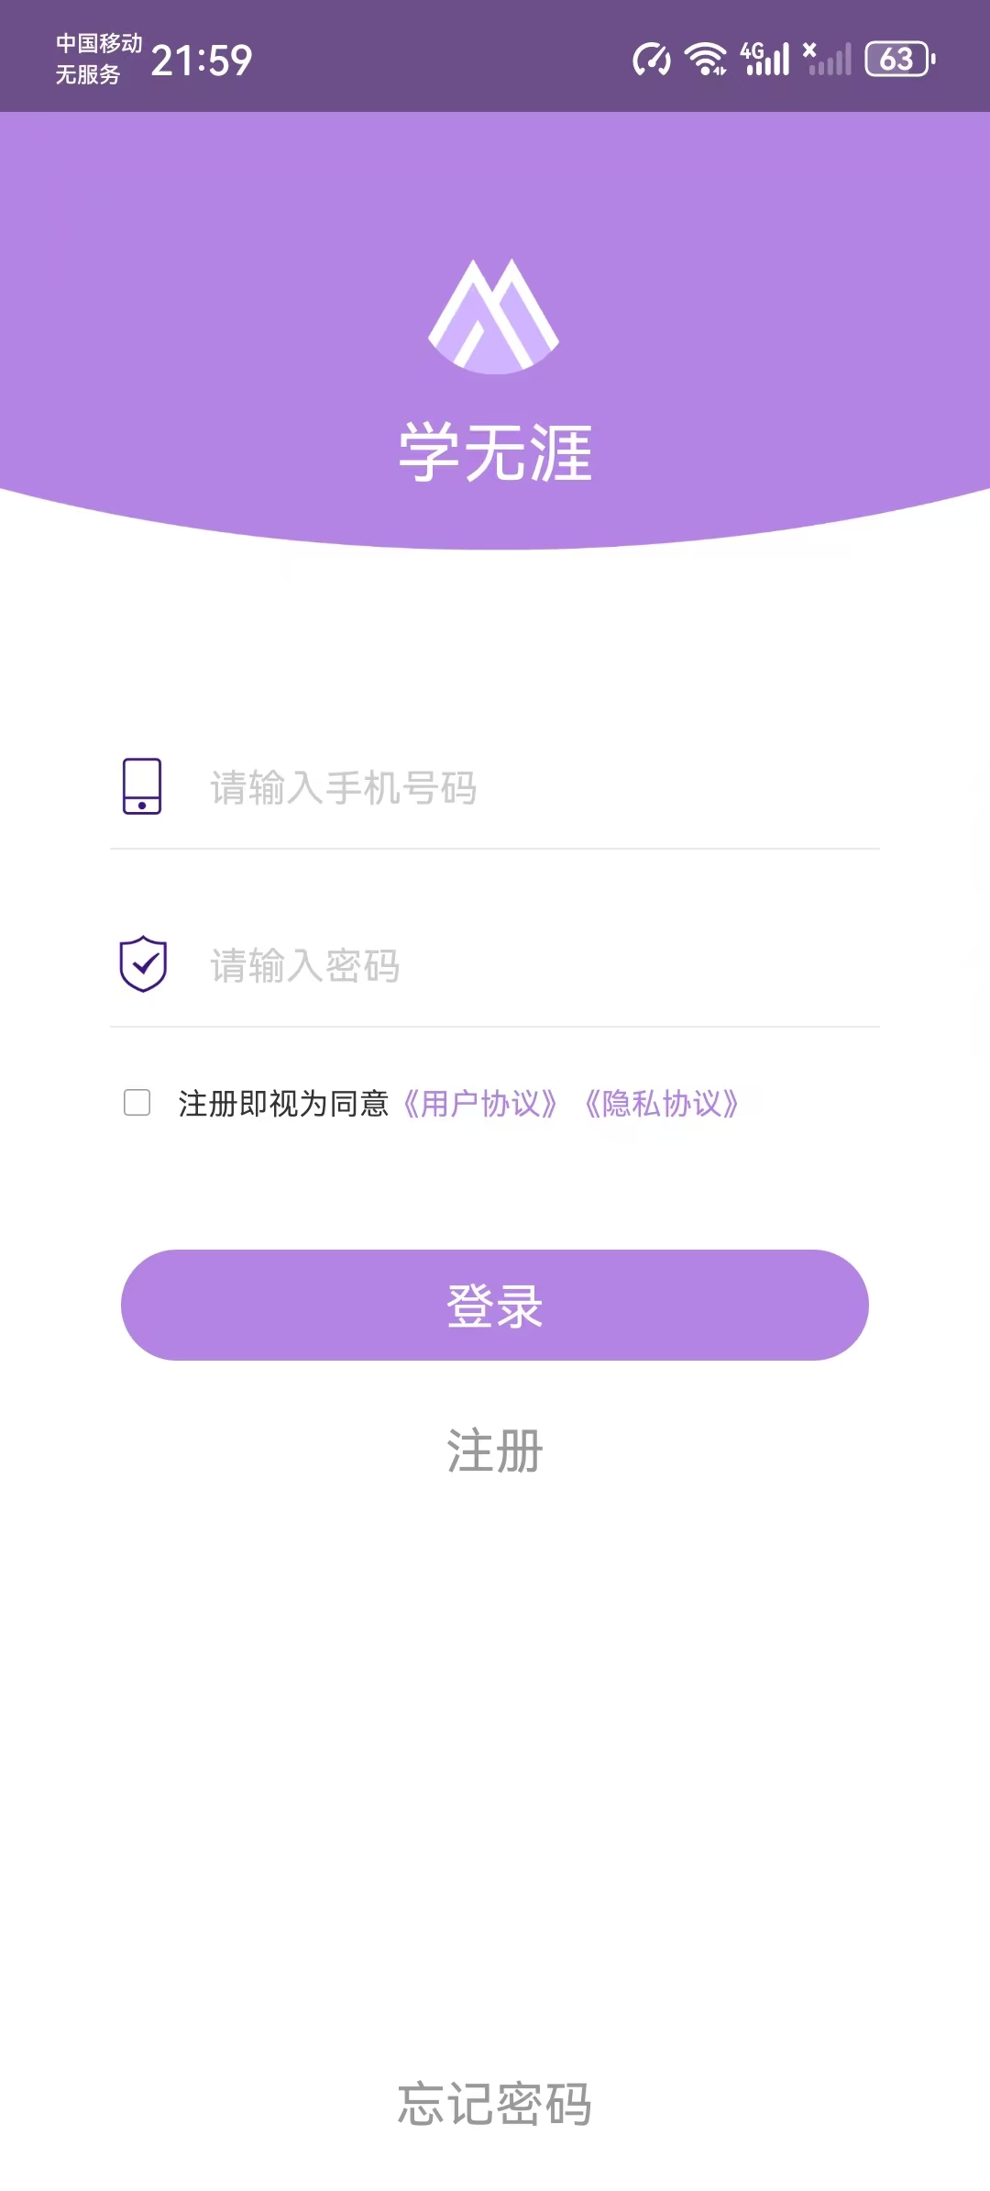This screenshot has width=990, height=2191.
Task: Check the agreement consent checkbox
Action: coord(137,1102)
